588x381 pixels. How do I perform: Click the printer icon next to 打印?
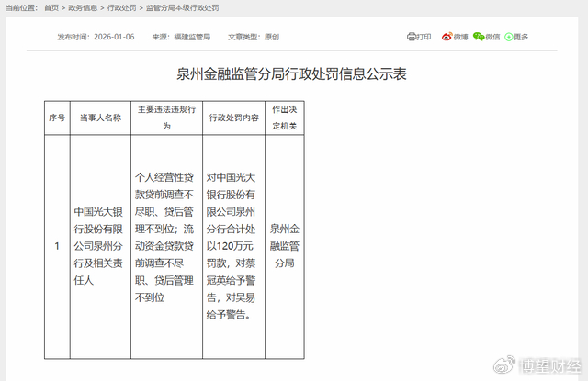412,37
